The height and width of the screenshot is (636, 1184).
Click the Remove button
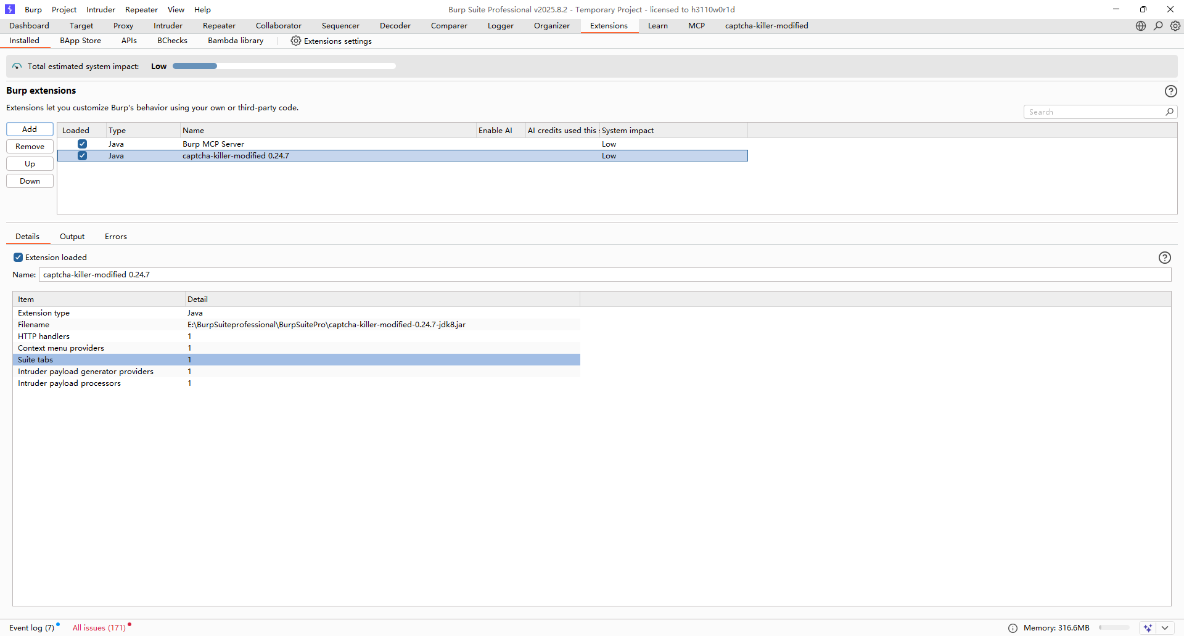(30, 147)
